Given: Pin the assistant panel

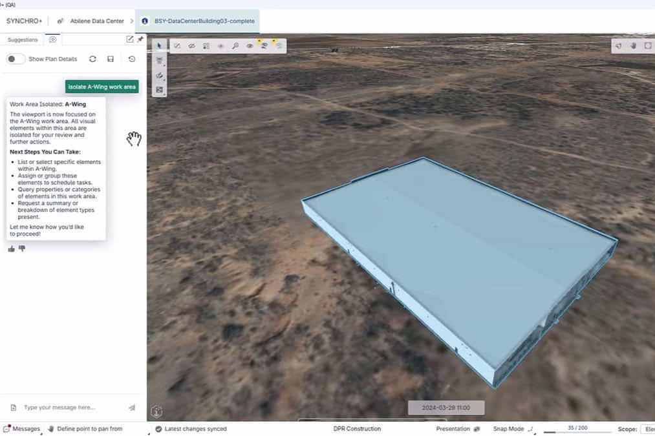Looking at the screenshot, I should 140,39.
